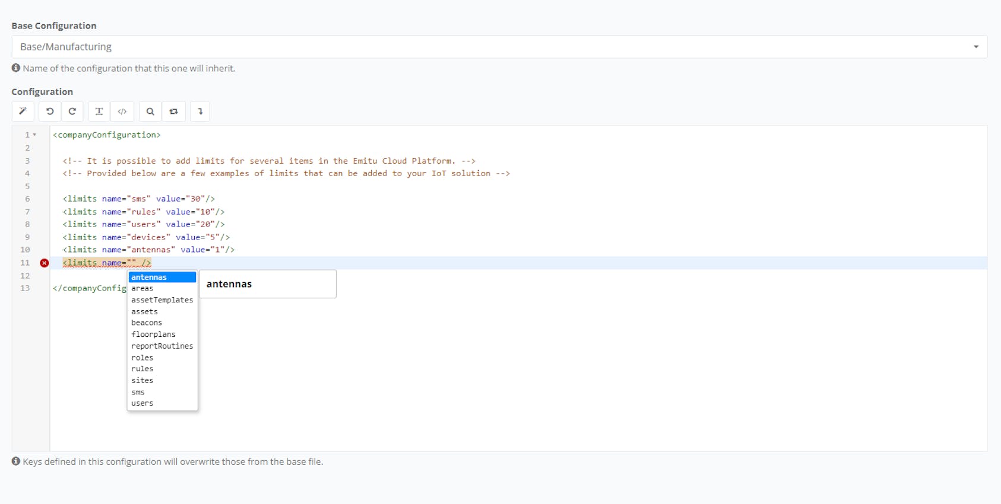Viewport: 1001px width, 504px height.
Task: Select 'roles' suggestion
Action: coord(162,358)
